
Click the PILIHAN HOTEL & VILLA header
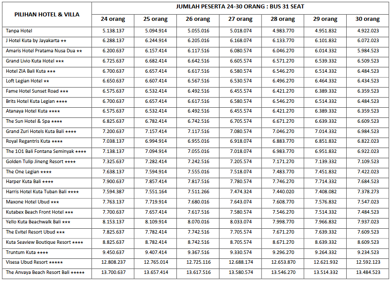click(47, 14)
